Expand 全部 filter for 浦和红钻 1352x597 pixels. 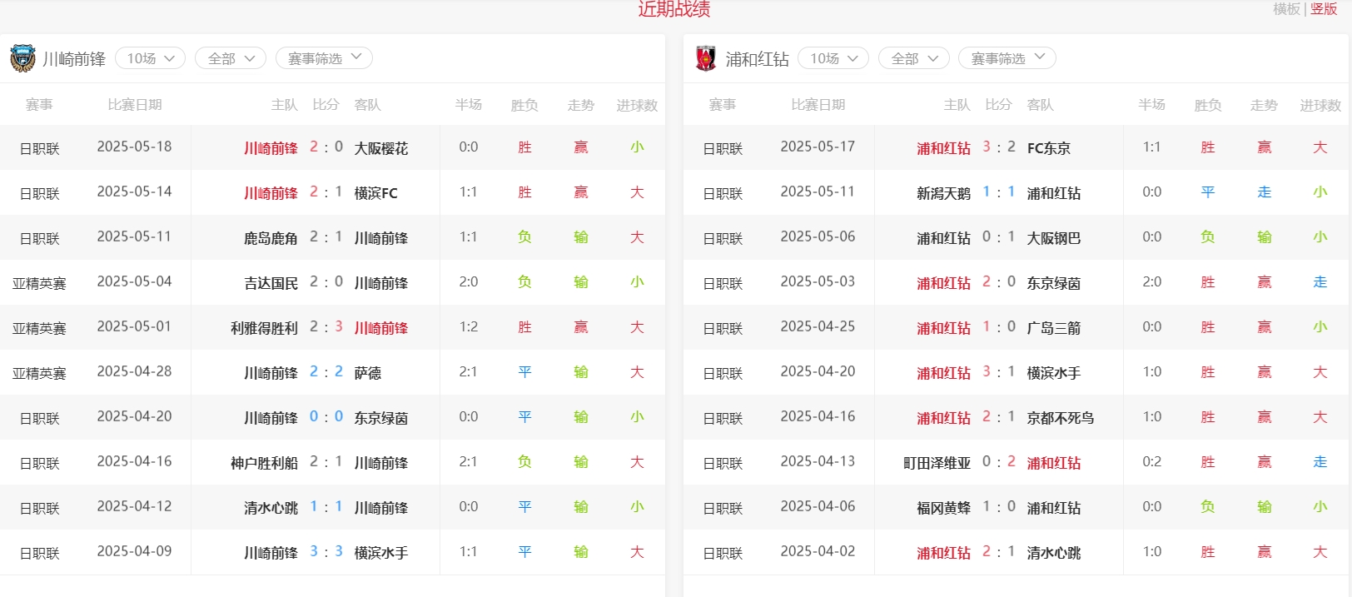coord(914,58)
